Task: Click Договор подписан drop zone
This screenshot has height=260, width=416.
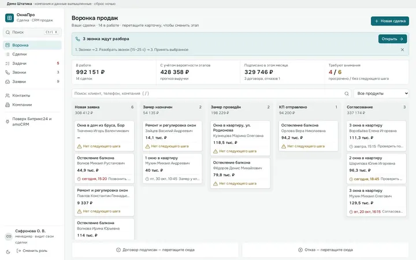Action: (155, 250)
